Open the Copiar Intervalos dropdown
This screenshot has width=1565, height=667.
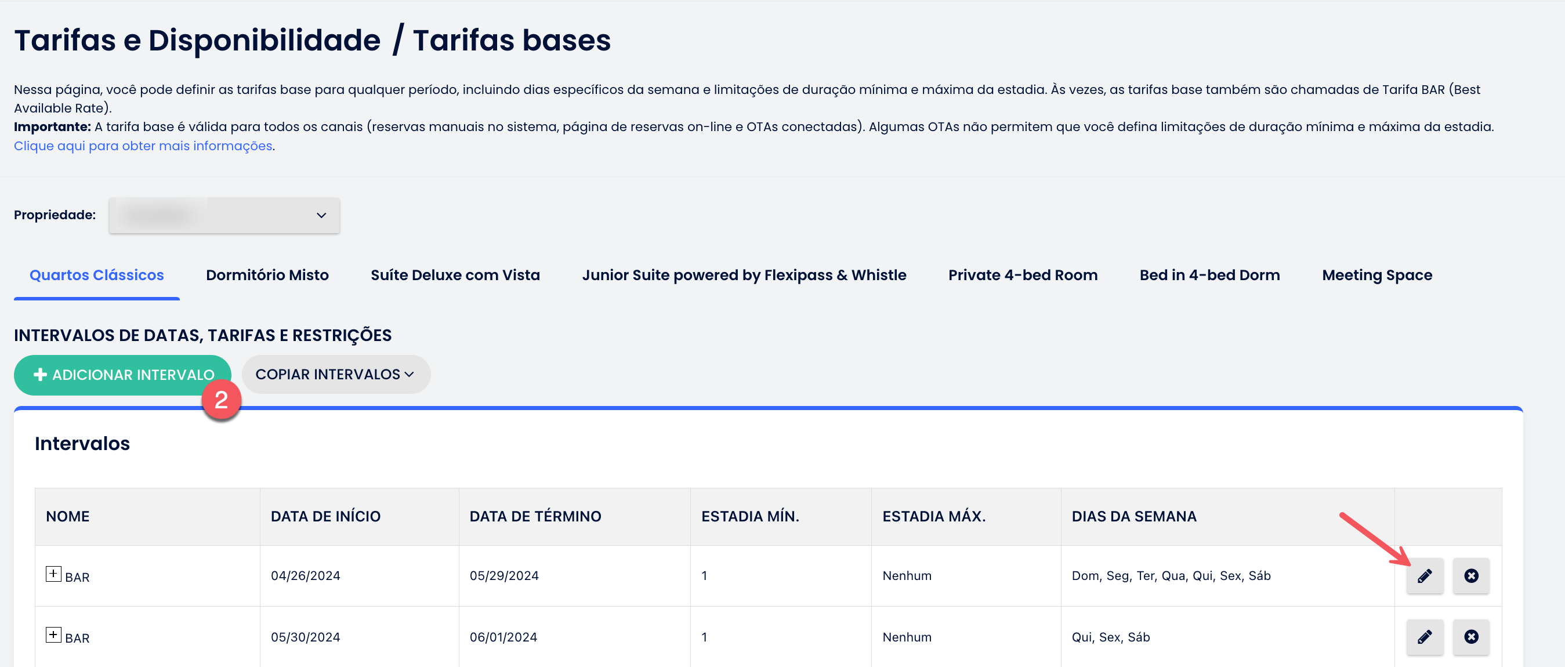point(335,374)
